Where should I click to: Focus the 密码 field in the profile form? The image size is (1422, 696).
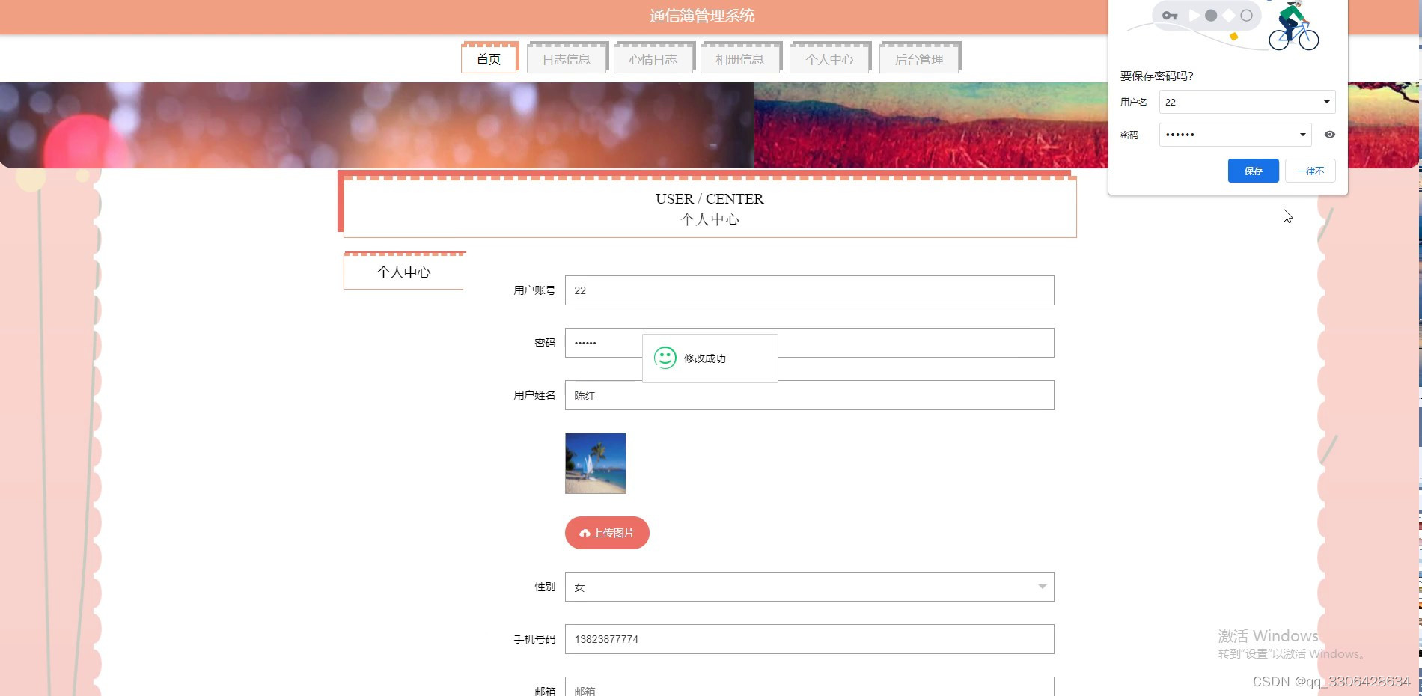click(809, 343)
